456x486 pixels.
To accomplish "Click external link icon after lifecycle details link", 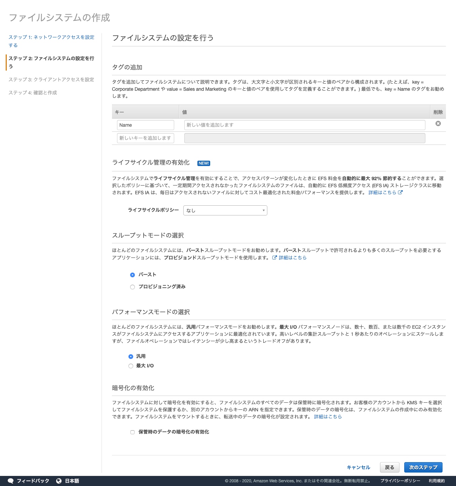I will click(400, 193).
